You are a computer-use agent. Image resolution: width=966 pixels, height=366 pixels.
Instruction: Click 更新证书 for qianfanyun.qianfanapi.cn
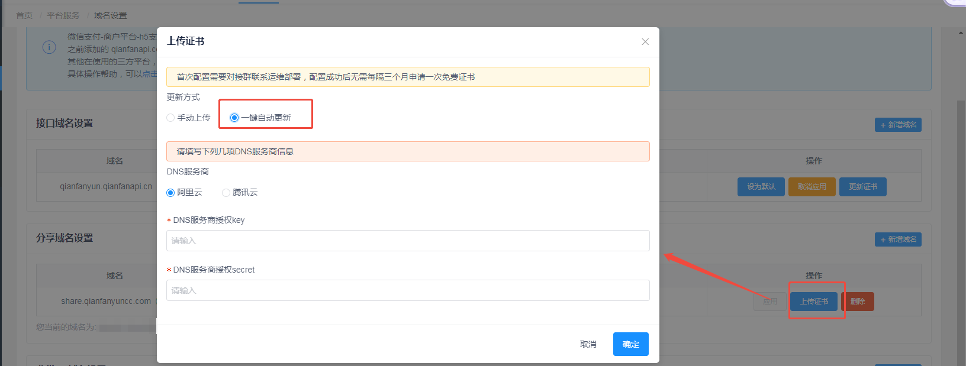point(863,187)
